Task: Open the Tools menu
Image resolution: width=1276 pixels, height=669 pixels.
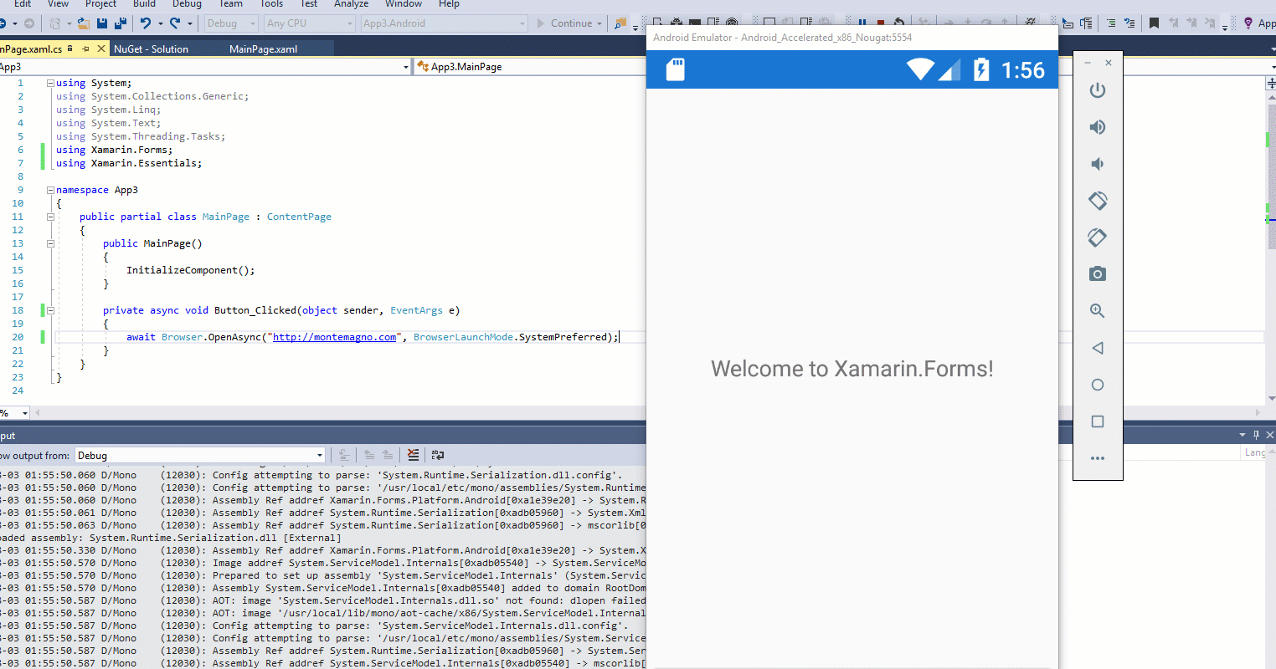Action: (271, 4)
